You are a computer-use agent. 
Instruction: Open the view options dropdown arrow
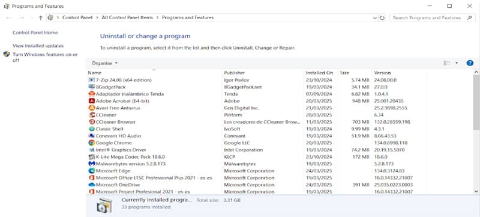pyautogui.click(x=457, y=63)
